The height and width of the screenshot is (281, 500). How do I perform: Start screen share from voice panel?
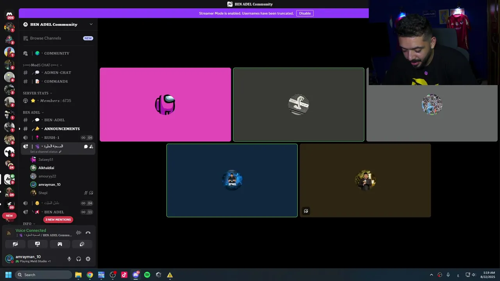point(37,244)
